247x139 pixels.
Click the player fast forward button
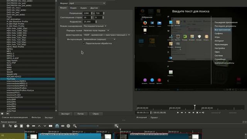point(189,113)
